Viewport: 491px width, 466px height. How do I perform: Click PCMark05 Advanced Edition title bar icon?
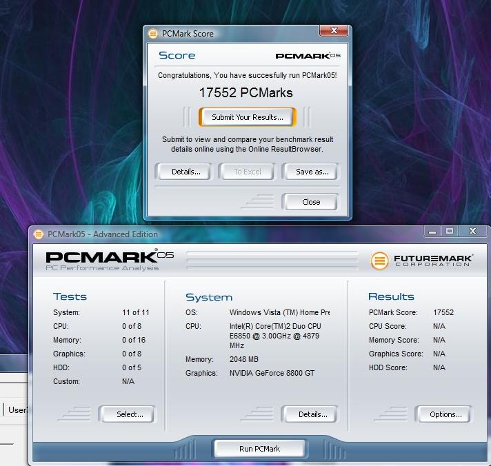pyautogui.click(x=38, y=234)
